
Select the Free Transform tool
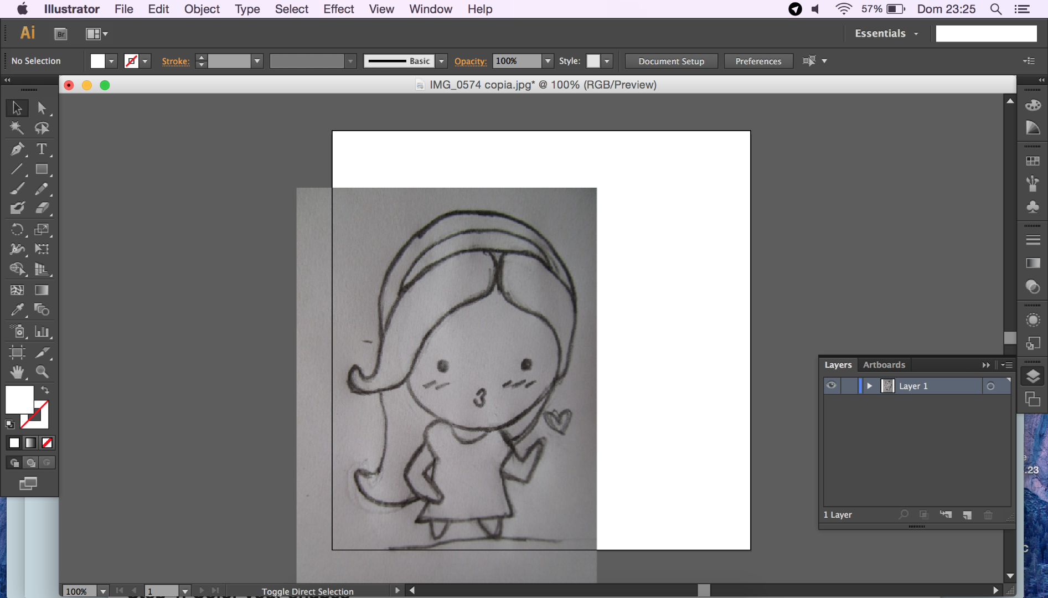coord(42,249)
